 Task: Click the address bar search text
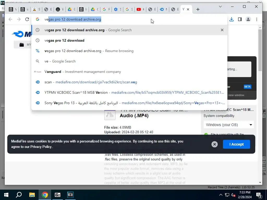tap(73, 19)
